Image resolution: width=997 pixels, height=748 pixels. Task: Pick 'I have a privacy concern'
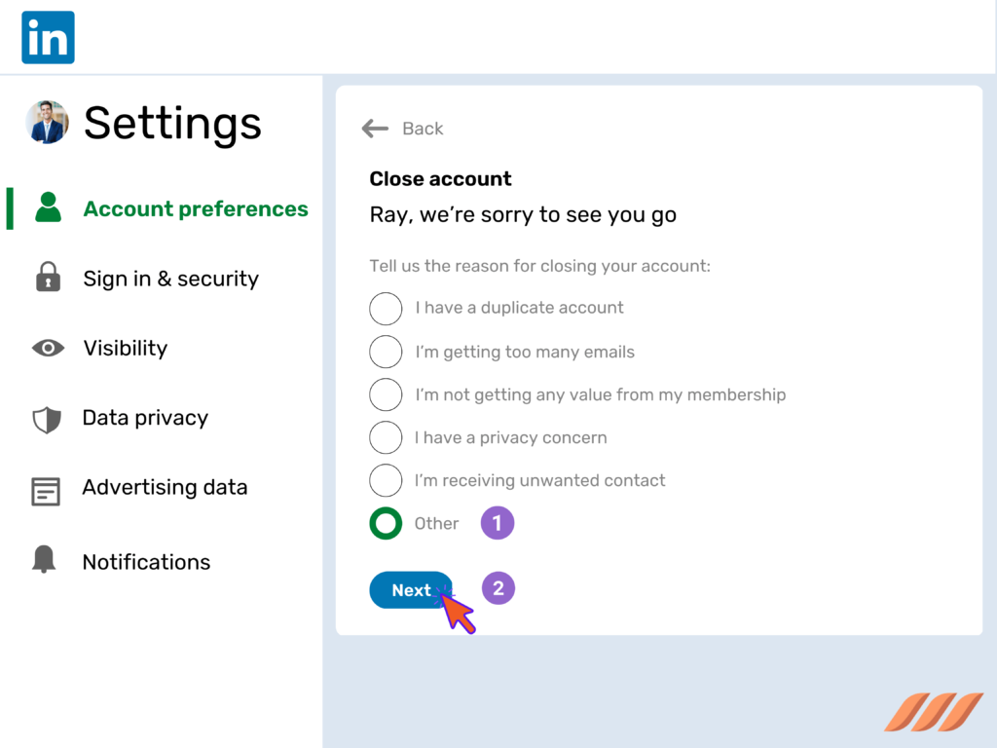(x=386, y=437)
